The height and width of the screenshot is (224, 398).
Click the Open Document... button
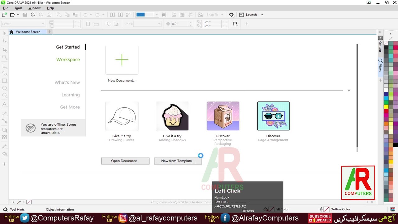125,161
